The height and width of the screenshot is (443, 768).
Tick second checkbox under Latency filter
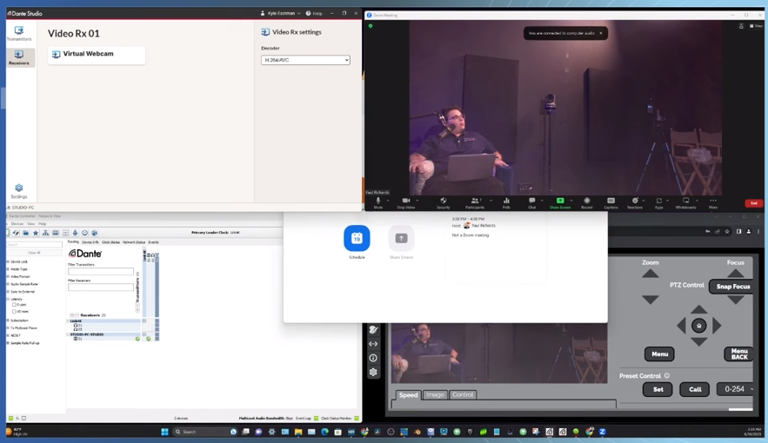click(x=14, y=312)
